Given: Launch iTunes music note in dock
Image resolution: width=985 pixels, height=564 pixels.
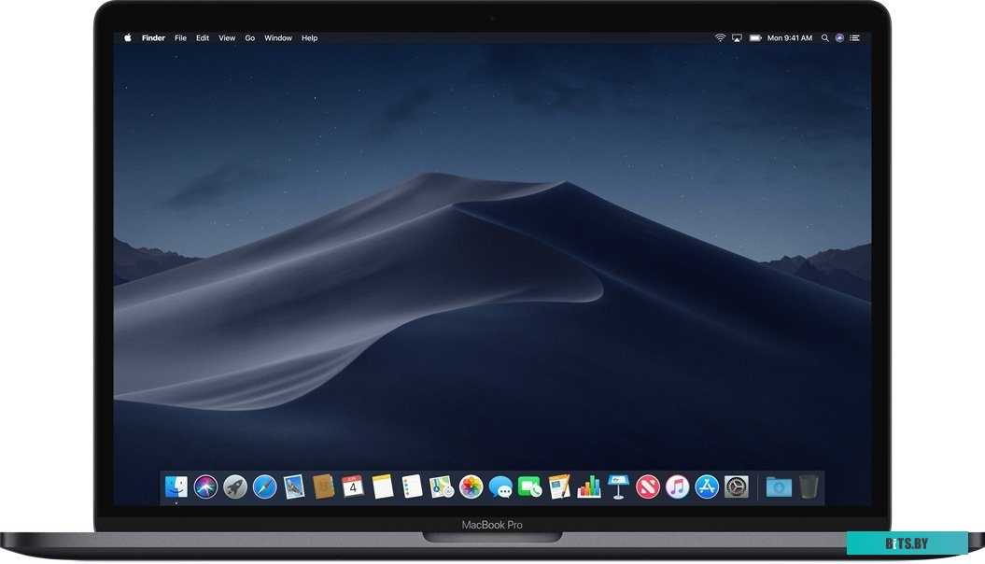Looking at the screenshot, I should tap(677, 486).
